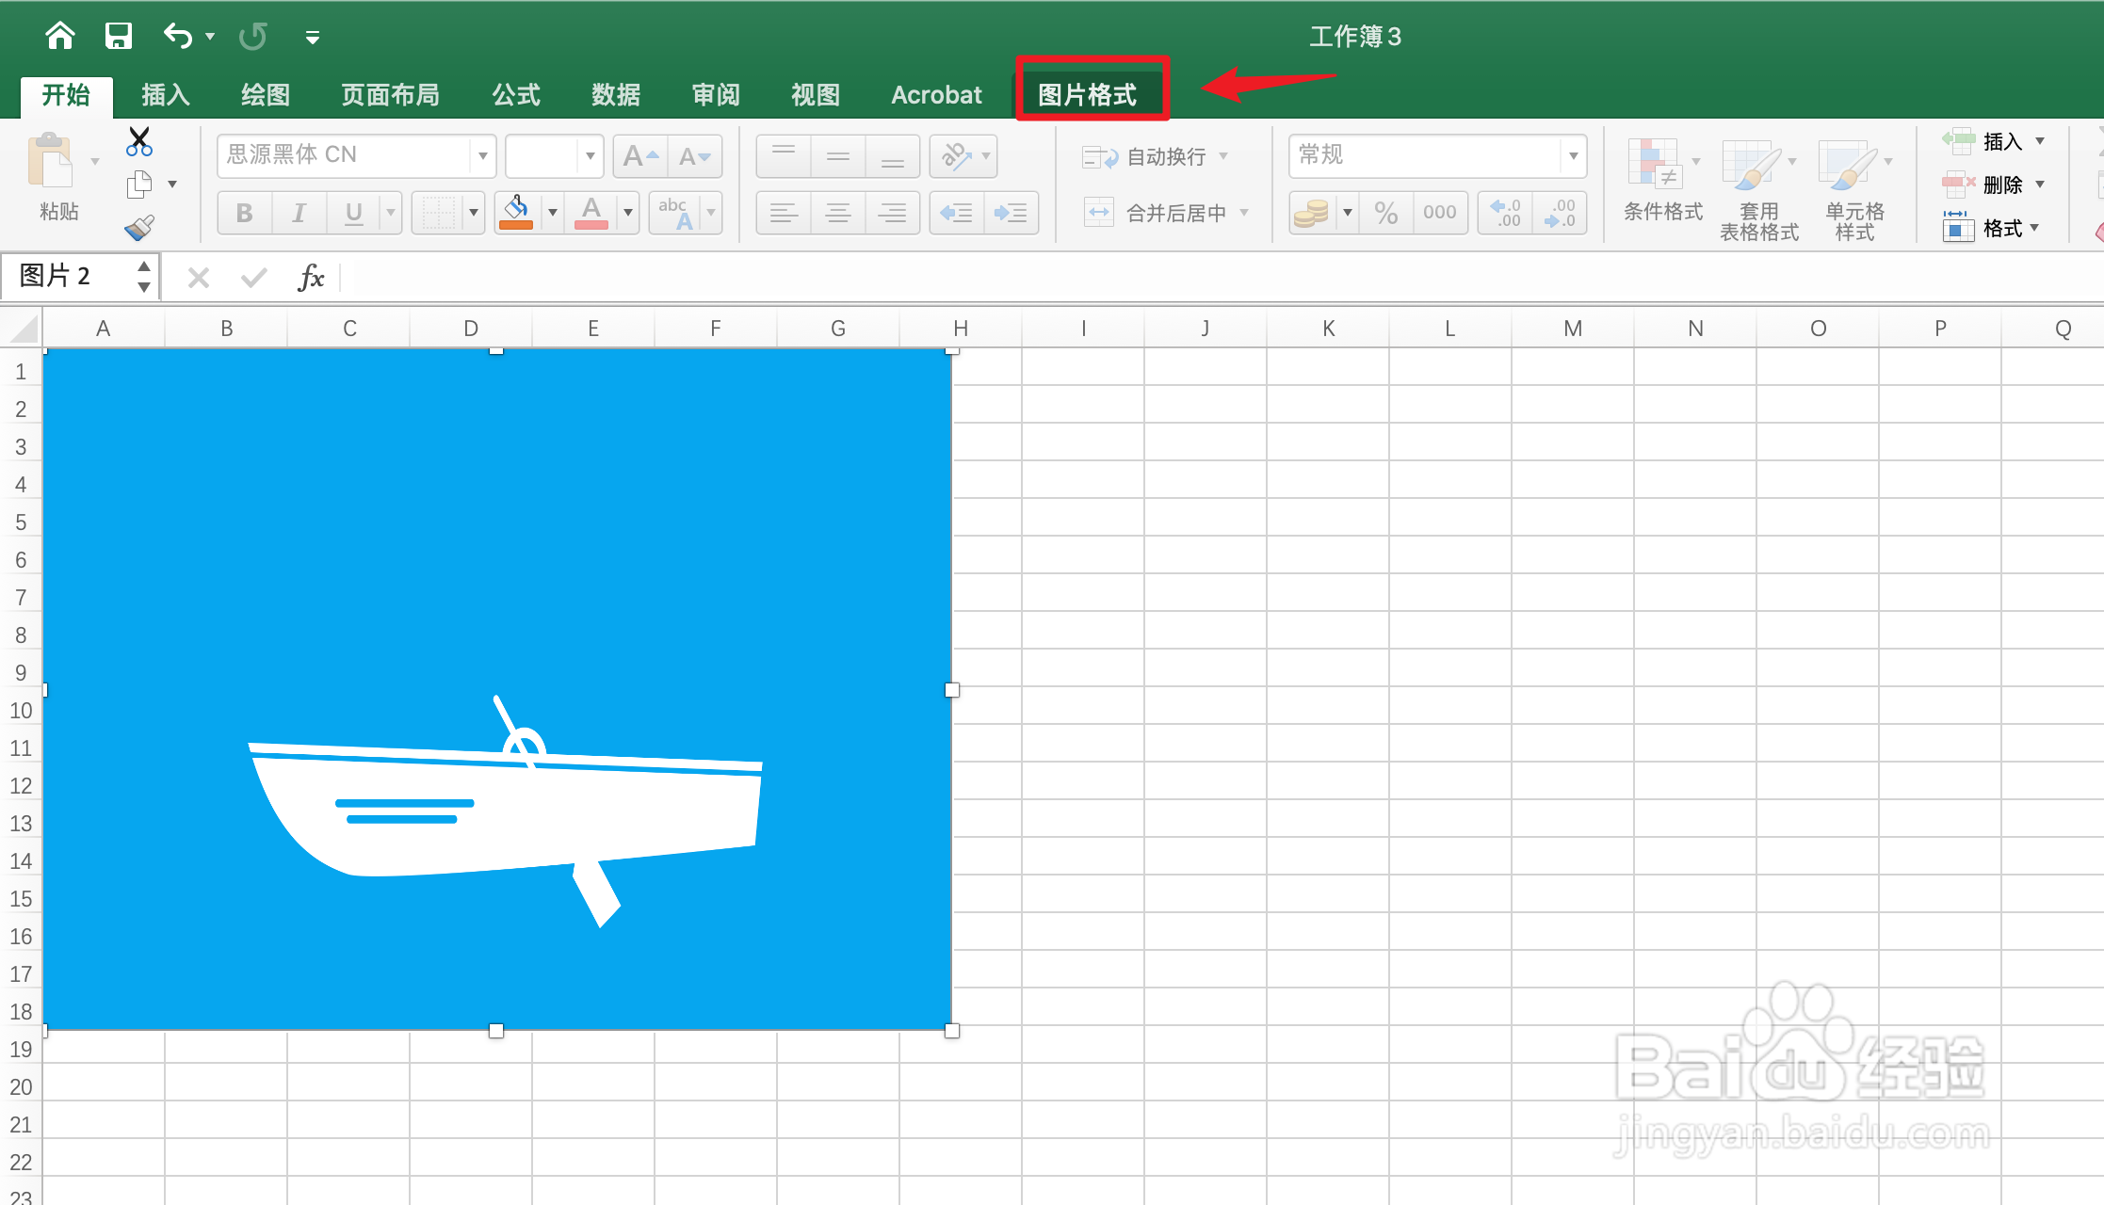Image resolution: width=2104 pixels, height=1205 pixels.
Task: Open the font name dropdown
Action: click(x=482, y=156)
